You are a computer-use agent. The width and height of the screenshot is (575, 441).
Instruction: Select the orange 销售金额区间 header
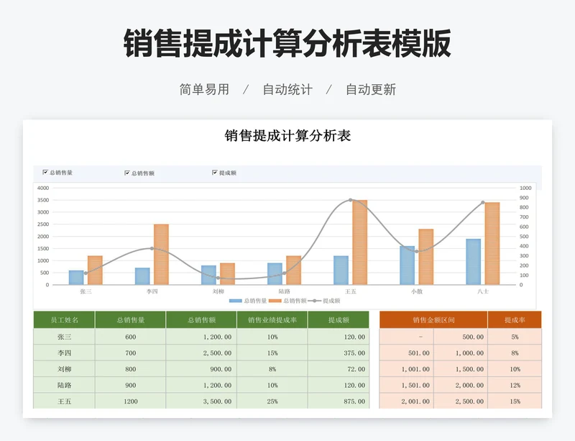433,320
